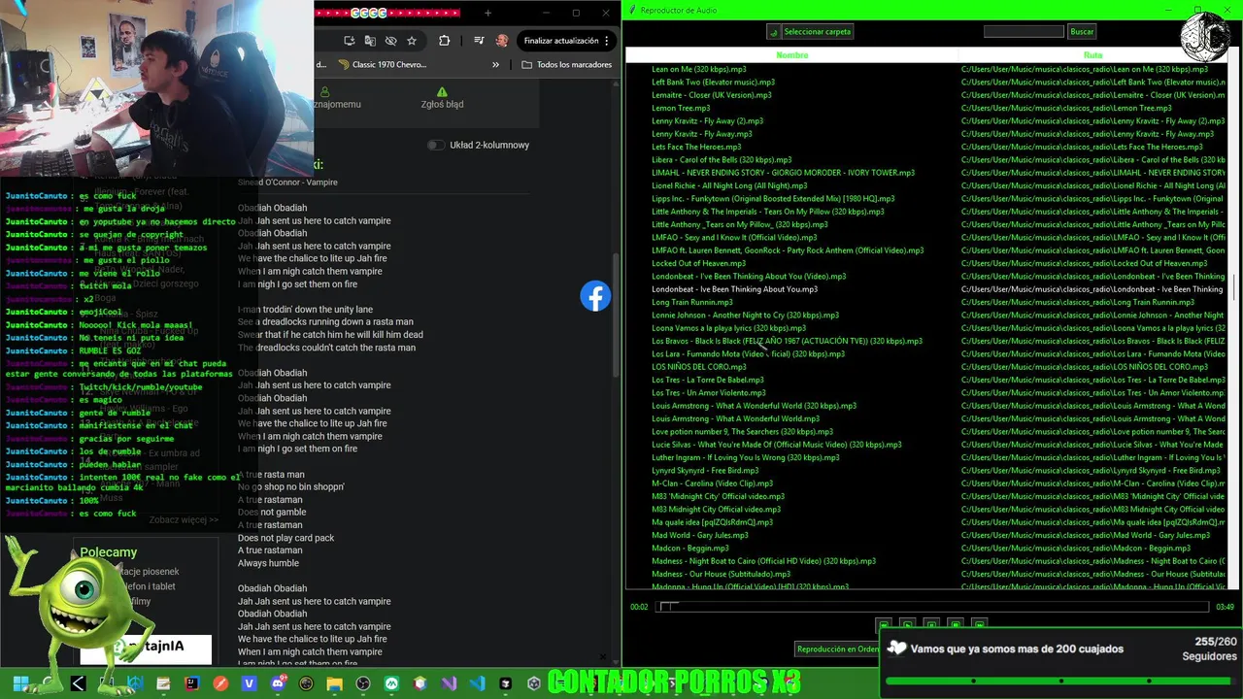Open the Todos los marcadores folder

[566, 65]
